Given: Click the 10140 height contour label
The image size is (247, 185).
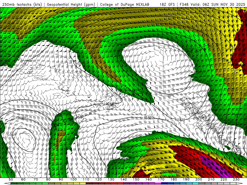Looking at the screenshot, I should pos(153,10).
